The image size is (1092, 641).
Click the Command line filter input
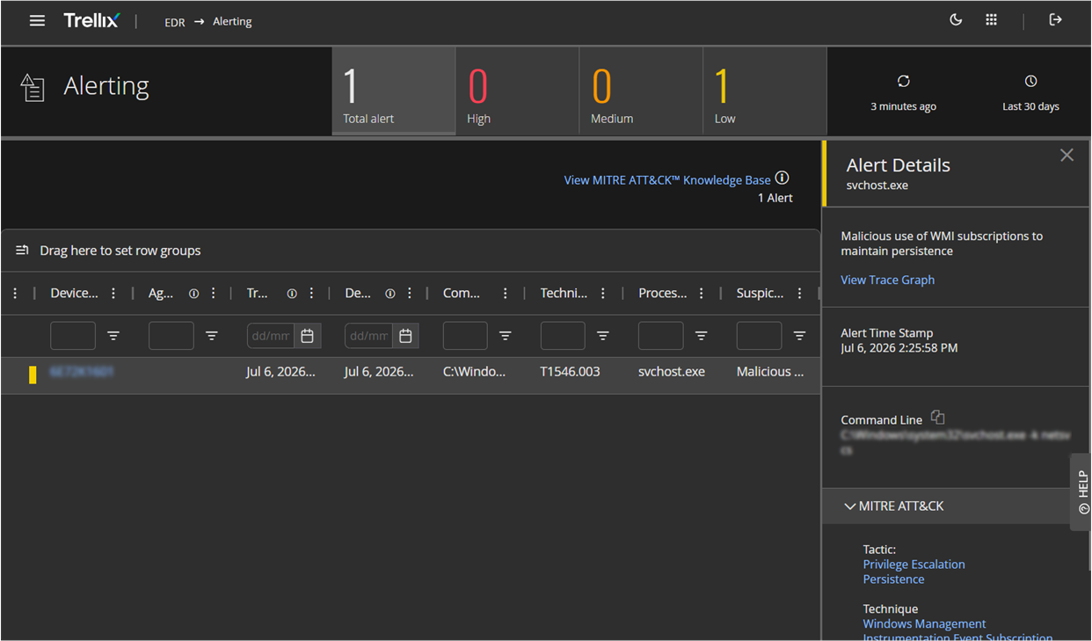tap(465, 336)
